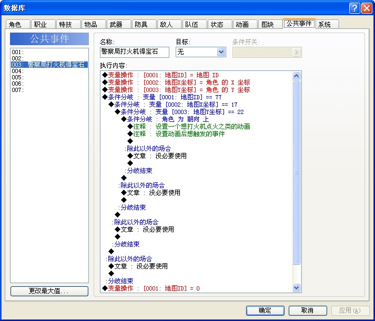
Task: Click the 条件开关 arrow button
Action: (x=296, y=52)
